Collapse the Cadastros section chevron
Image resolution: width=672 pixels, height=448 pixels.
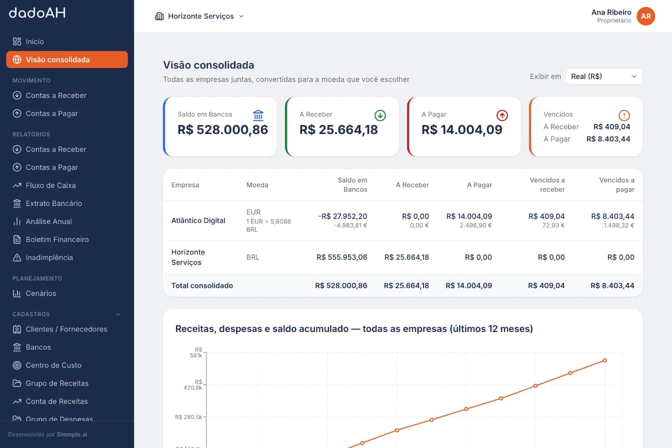pyautogui.click(x=118, y=314)
